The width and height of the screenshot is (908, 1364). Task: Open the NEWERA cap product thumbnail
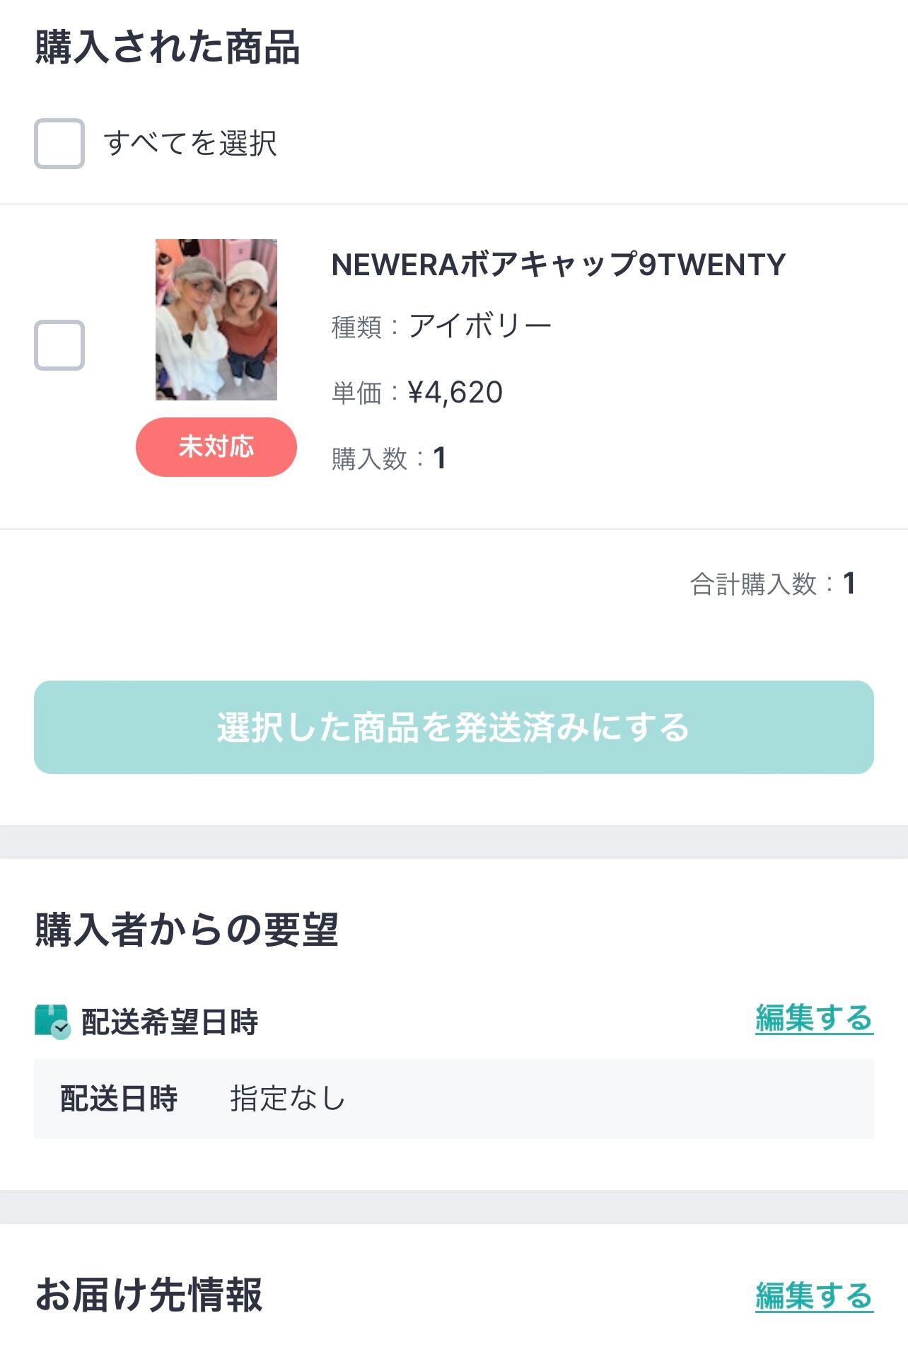click(216, 320)
